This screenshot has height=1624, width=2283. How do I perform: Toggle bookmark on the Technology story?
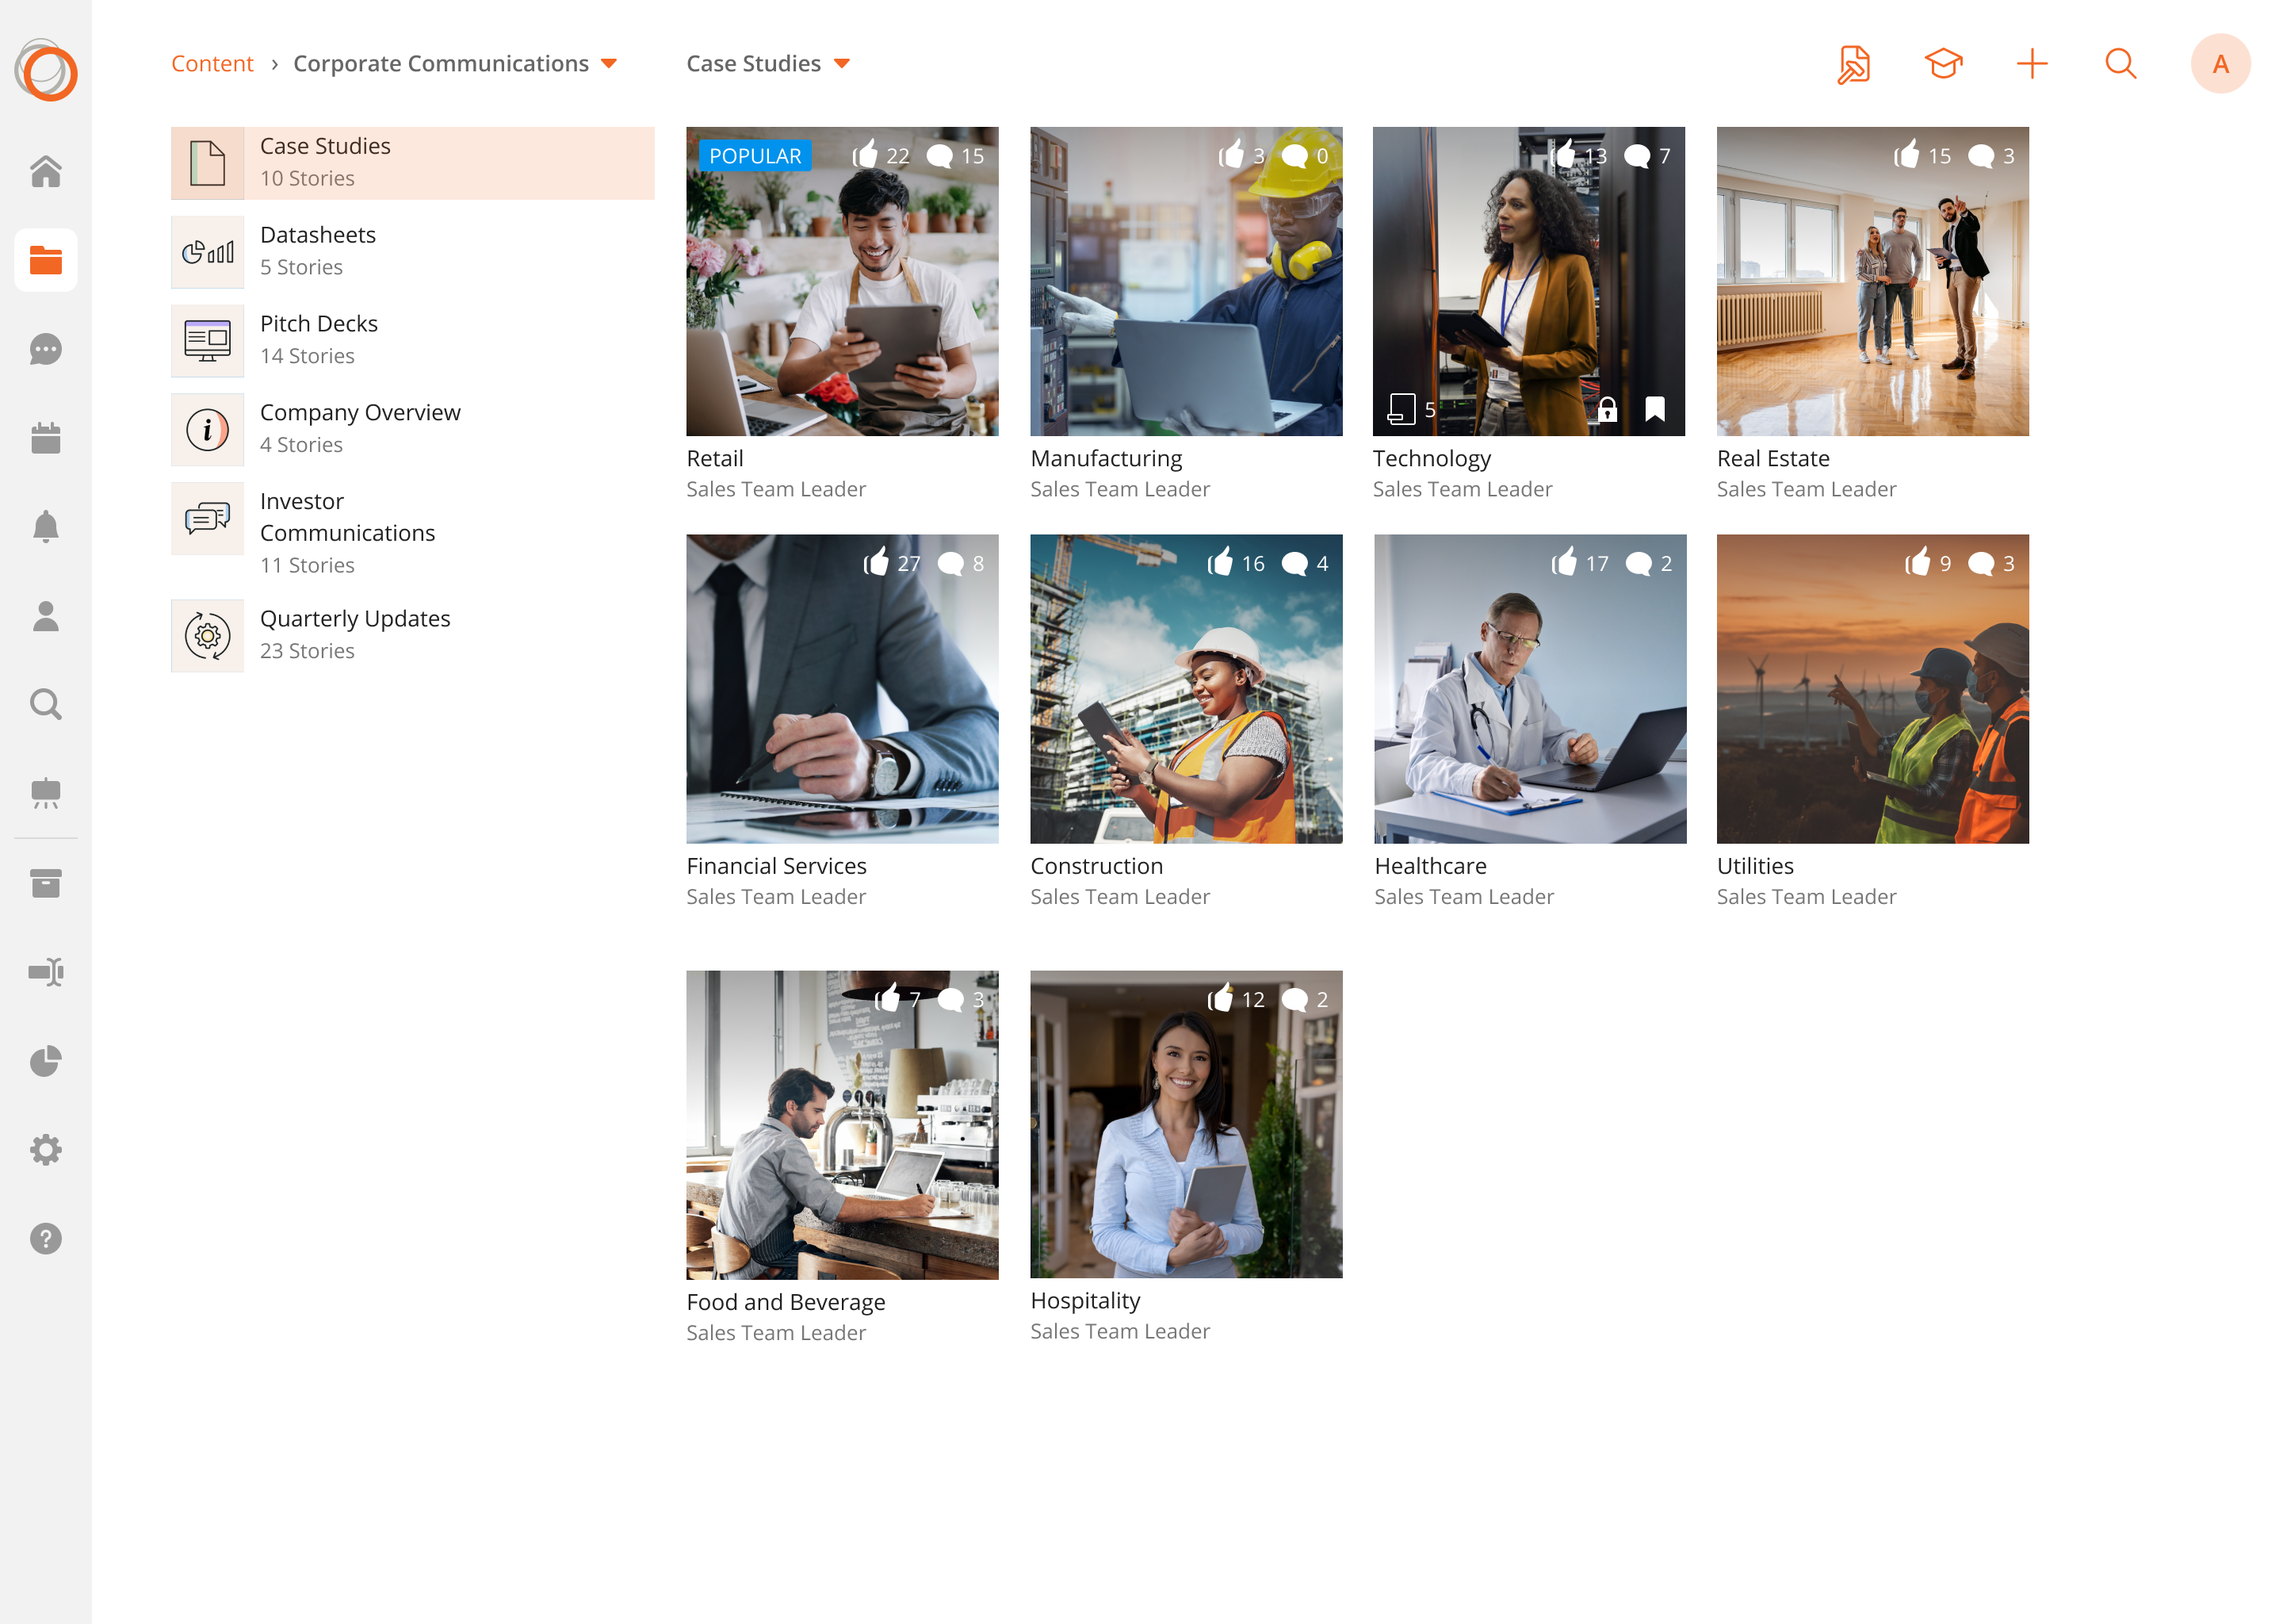pos(1654,409)
